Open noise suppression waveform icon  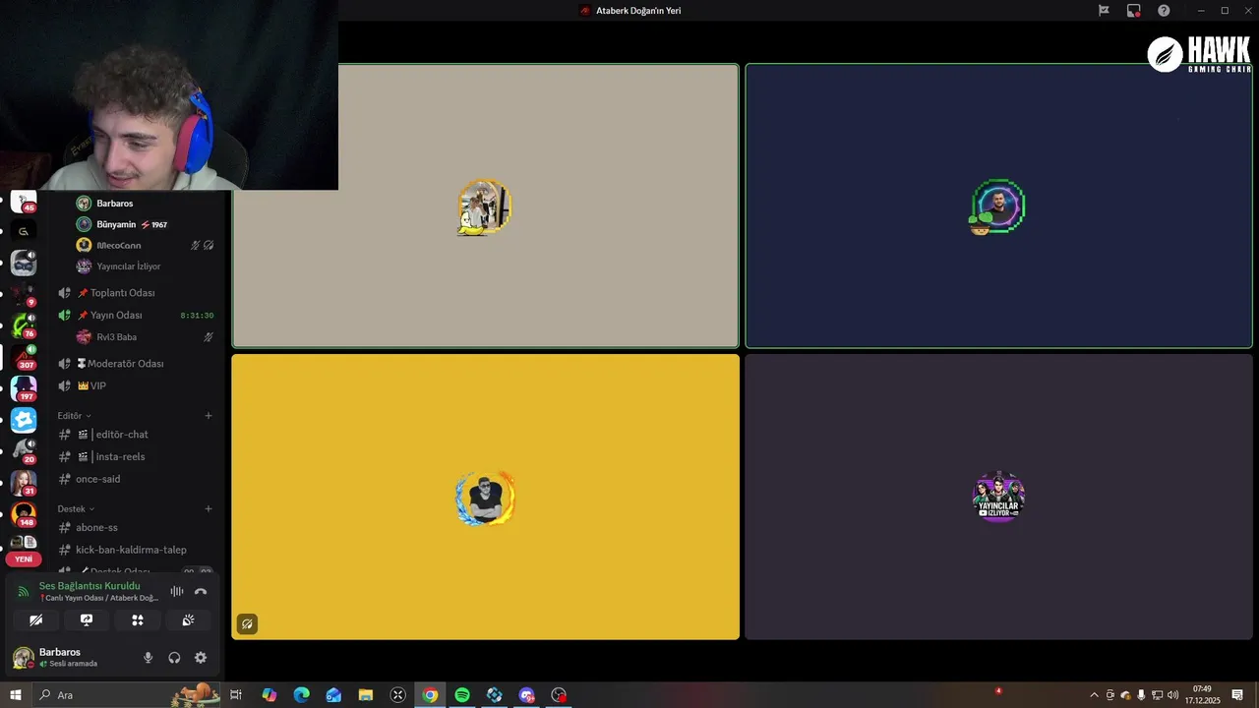point(177,591)
